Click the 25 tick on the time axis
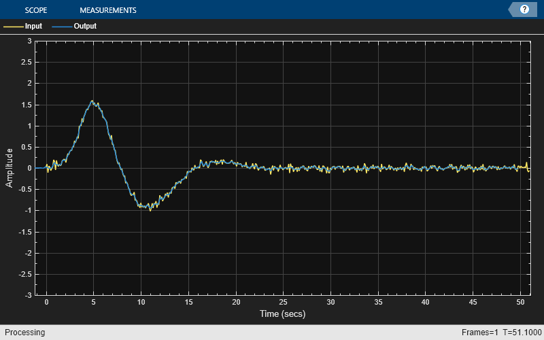Screen dimensions: 544x340 tap(283, 302)
